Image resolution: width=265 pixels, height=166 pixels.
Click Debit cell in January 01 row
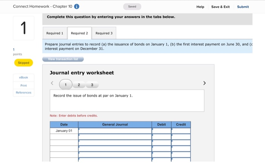pos(161,131)
